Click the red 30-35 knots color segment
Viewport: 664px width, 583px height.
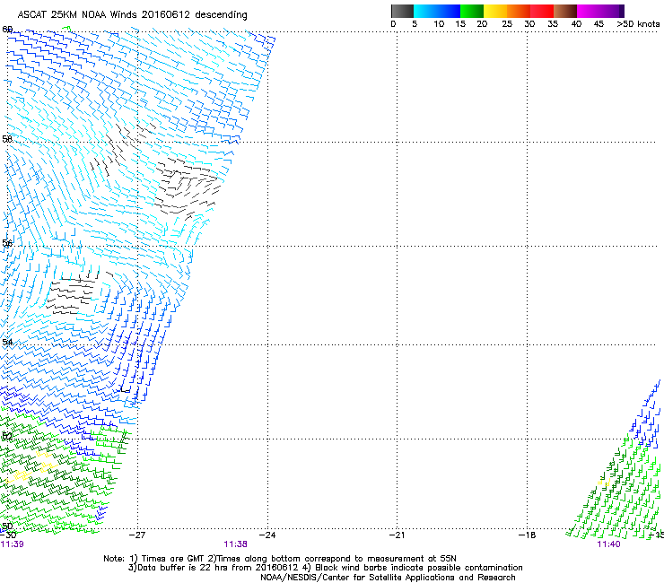(542, 11)
